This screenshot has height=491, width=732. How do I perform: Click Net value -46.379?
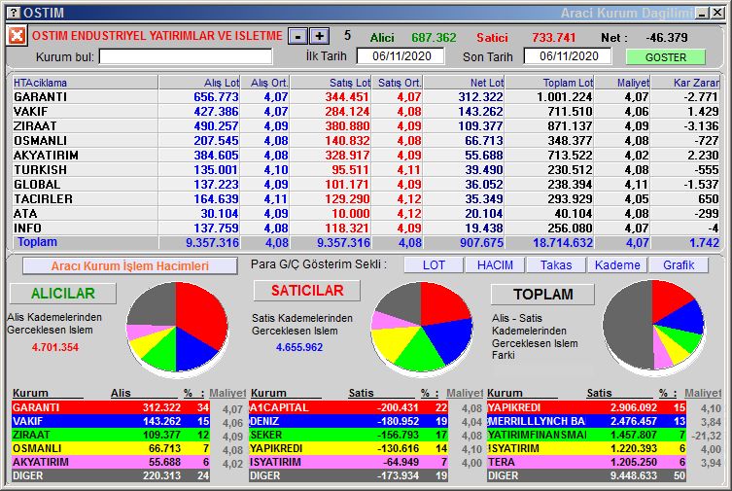[667, 37]
